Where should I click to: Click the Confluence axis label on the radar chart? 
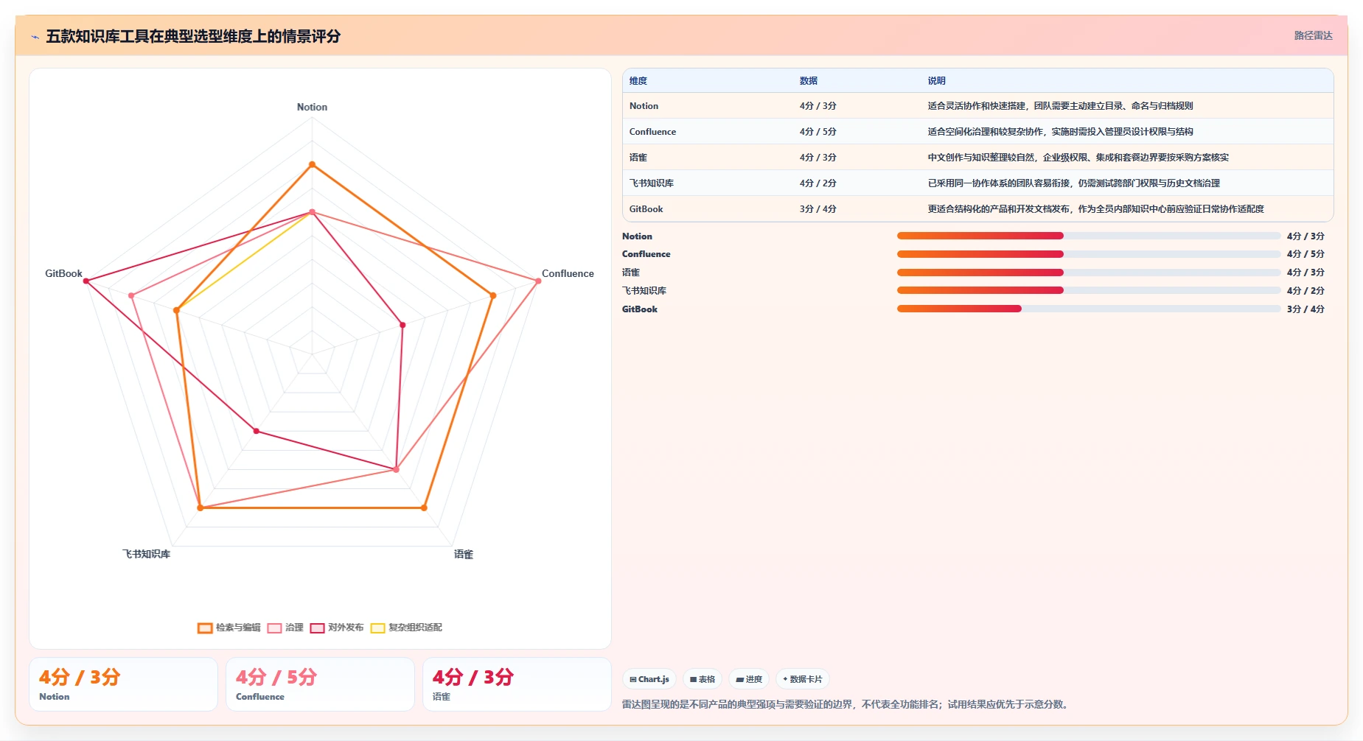(568, 273)
